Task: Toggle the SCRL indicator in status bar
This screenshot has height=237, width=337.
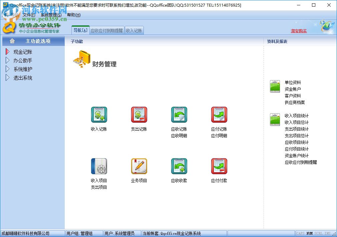Action: [318, 233]
